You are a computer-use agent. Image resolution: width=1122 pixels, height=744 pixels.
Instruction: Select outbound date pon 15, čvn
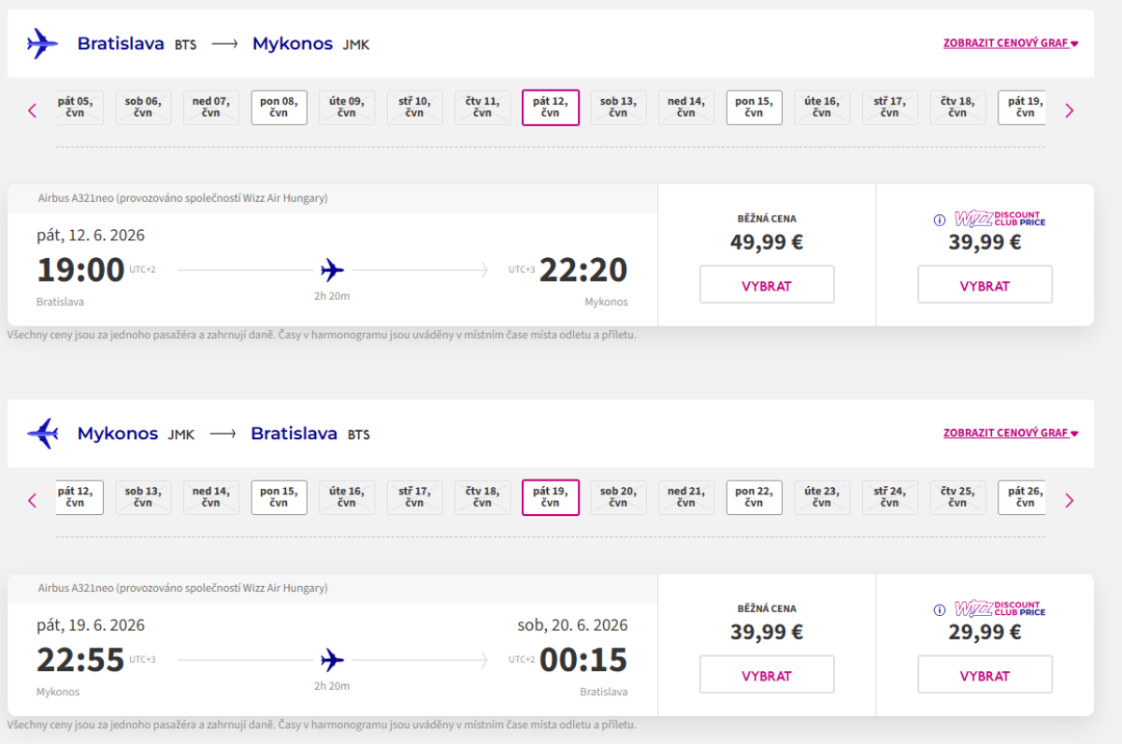[x=754, y=107]
